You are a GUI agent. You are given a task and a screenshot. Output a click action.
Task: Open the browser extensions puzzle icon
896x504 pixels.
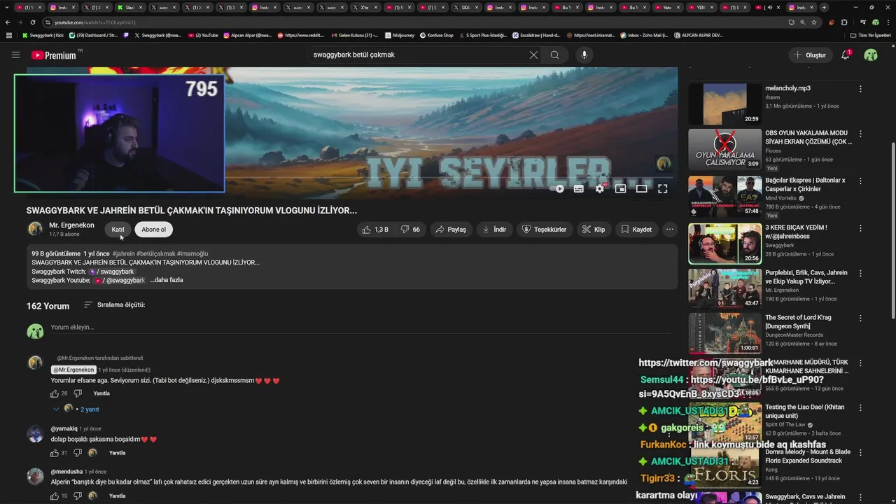click(x=843, y=22)
